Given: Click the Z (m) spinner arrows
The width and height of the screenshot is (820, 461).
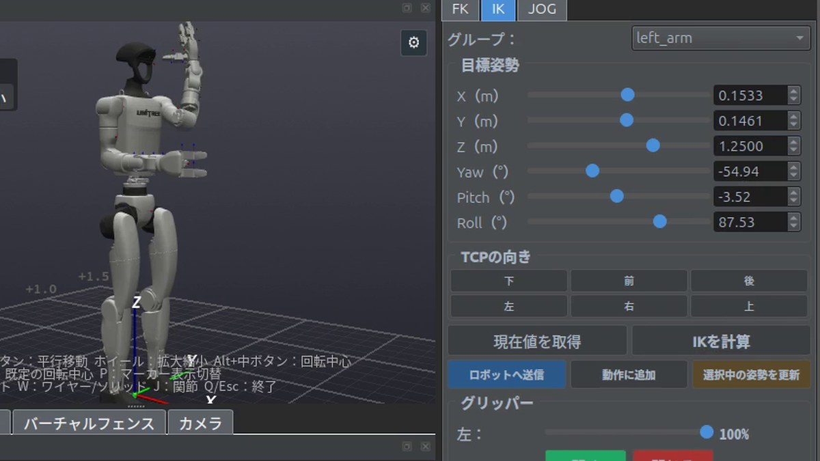Looking at the screenshot, I should [x=793, y=146].
